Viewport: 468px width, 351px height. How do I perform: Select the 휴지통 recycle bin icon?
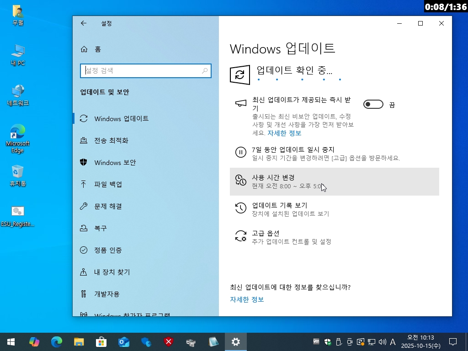[18, 175]
